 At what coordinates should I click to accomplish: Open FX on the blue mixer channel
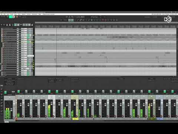pos(157,92)
